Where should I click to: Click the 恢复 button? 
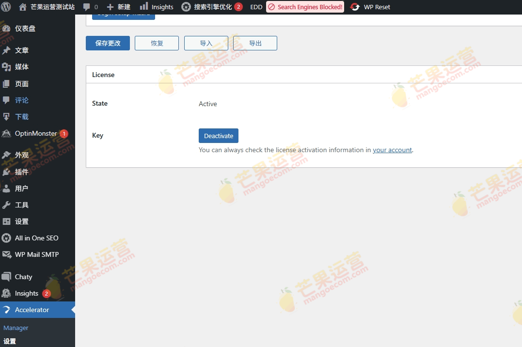(x=157, y=43)
